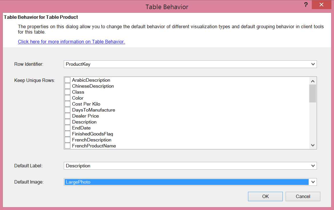334x210 pixels.
Task: Check the EndDate checkbox
Action: pos(67,127)
